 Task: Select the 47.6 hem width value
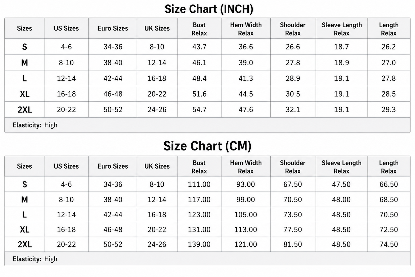(x=246, y=110)
